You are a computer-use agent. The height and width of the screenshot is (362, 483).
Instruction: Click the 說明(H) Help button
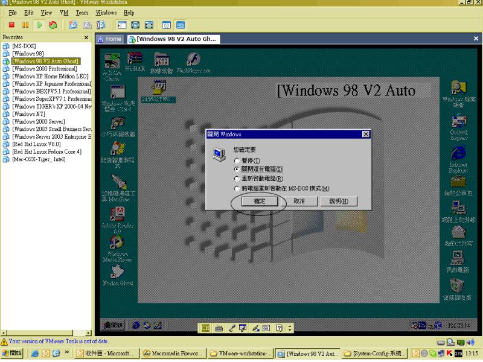339,202
